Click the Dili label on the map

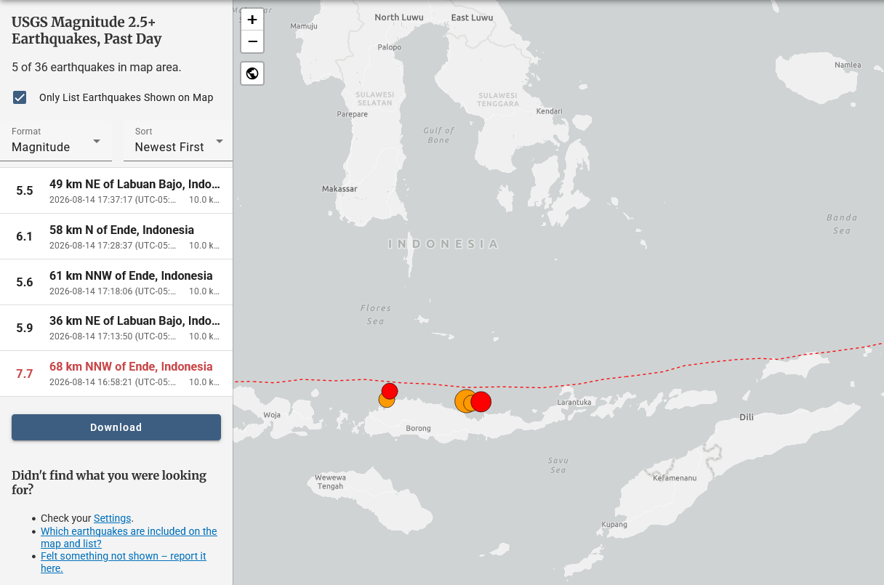pos(747,417)
